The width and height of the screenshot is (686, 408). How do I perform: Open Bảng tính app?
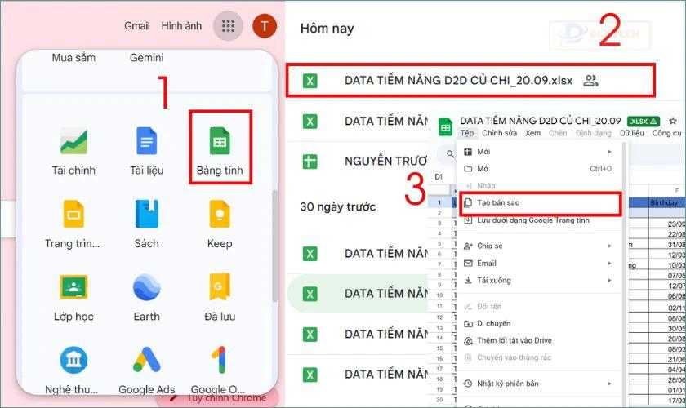tap(220, 151)
